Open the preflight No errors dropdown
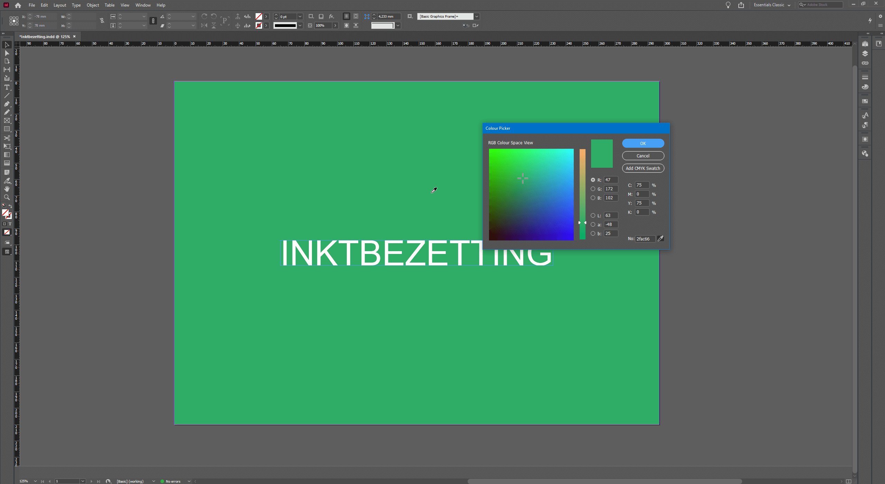 (189, 481)
